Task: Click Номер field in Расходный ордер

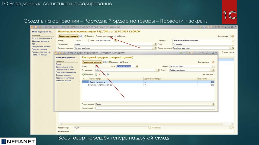Action: (103, 66)
